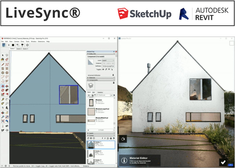Choose the Rectangle tool
Image resolution: width=235 pixels, height=168 pixels.
coord(3,69)
